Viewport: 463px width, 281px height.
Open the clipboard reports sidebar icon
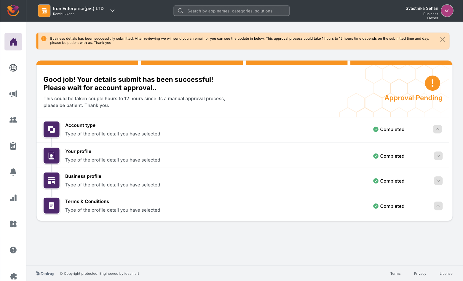pyautogui.click(x=13, y=146)
